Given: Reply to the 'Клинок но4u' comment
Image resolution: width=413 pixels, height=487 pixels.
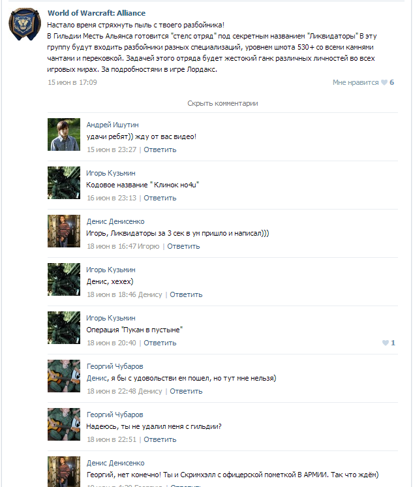Looking at the screenshot, I should [x=160, y=198].
